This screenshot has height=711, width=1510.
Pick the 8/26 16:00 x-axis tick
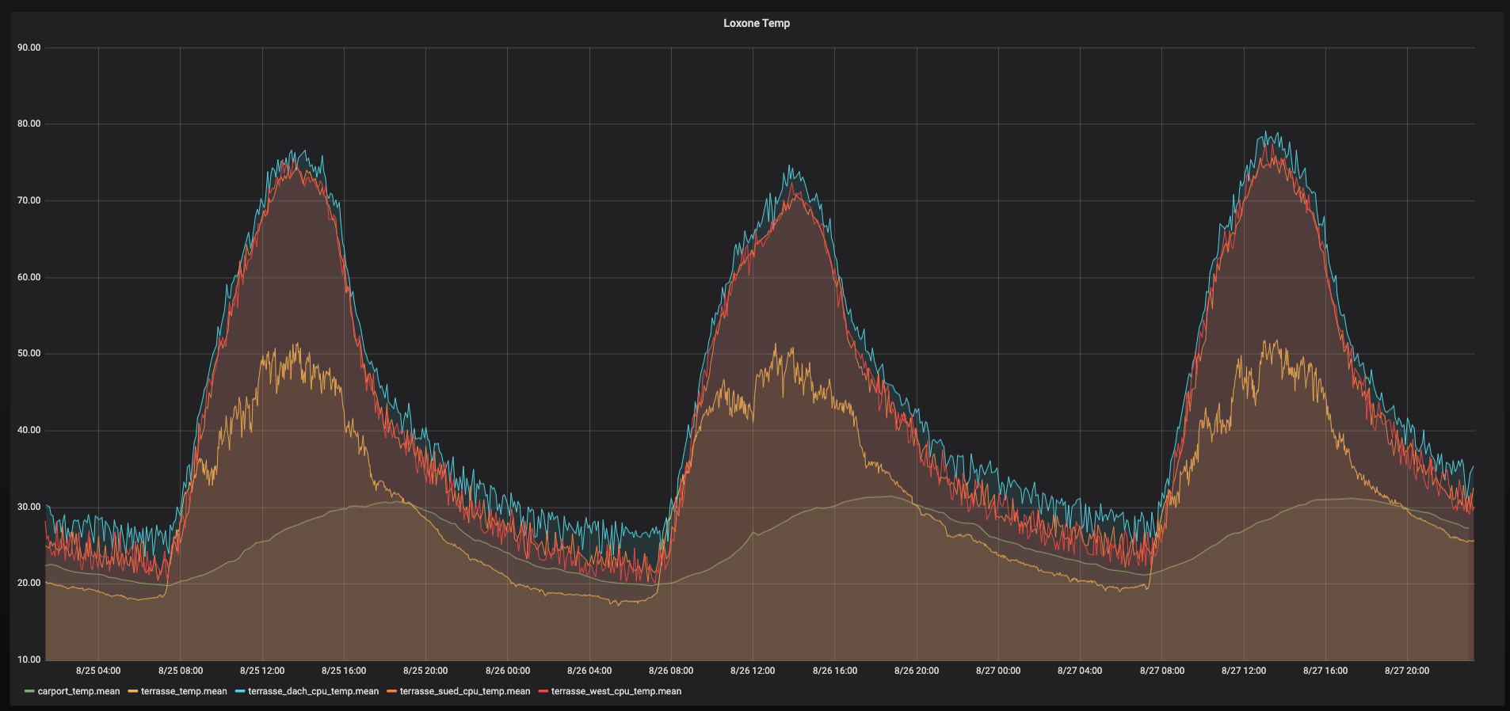[x=835, y=671]
